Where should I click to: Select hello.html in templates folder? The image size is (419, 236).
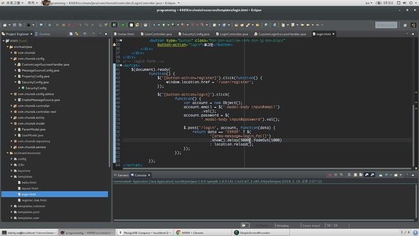[x=29, y=182]
